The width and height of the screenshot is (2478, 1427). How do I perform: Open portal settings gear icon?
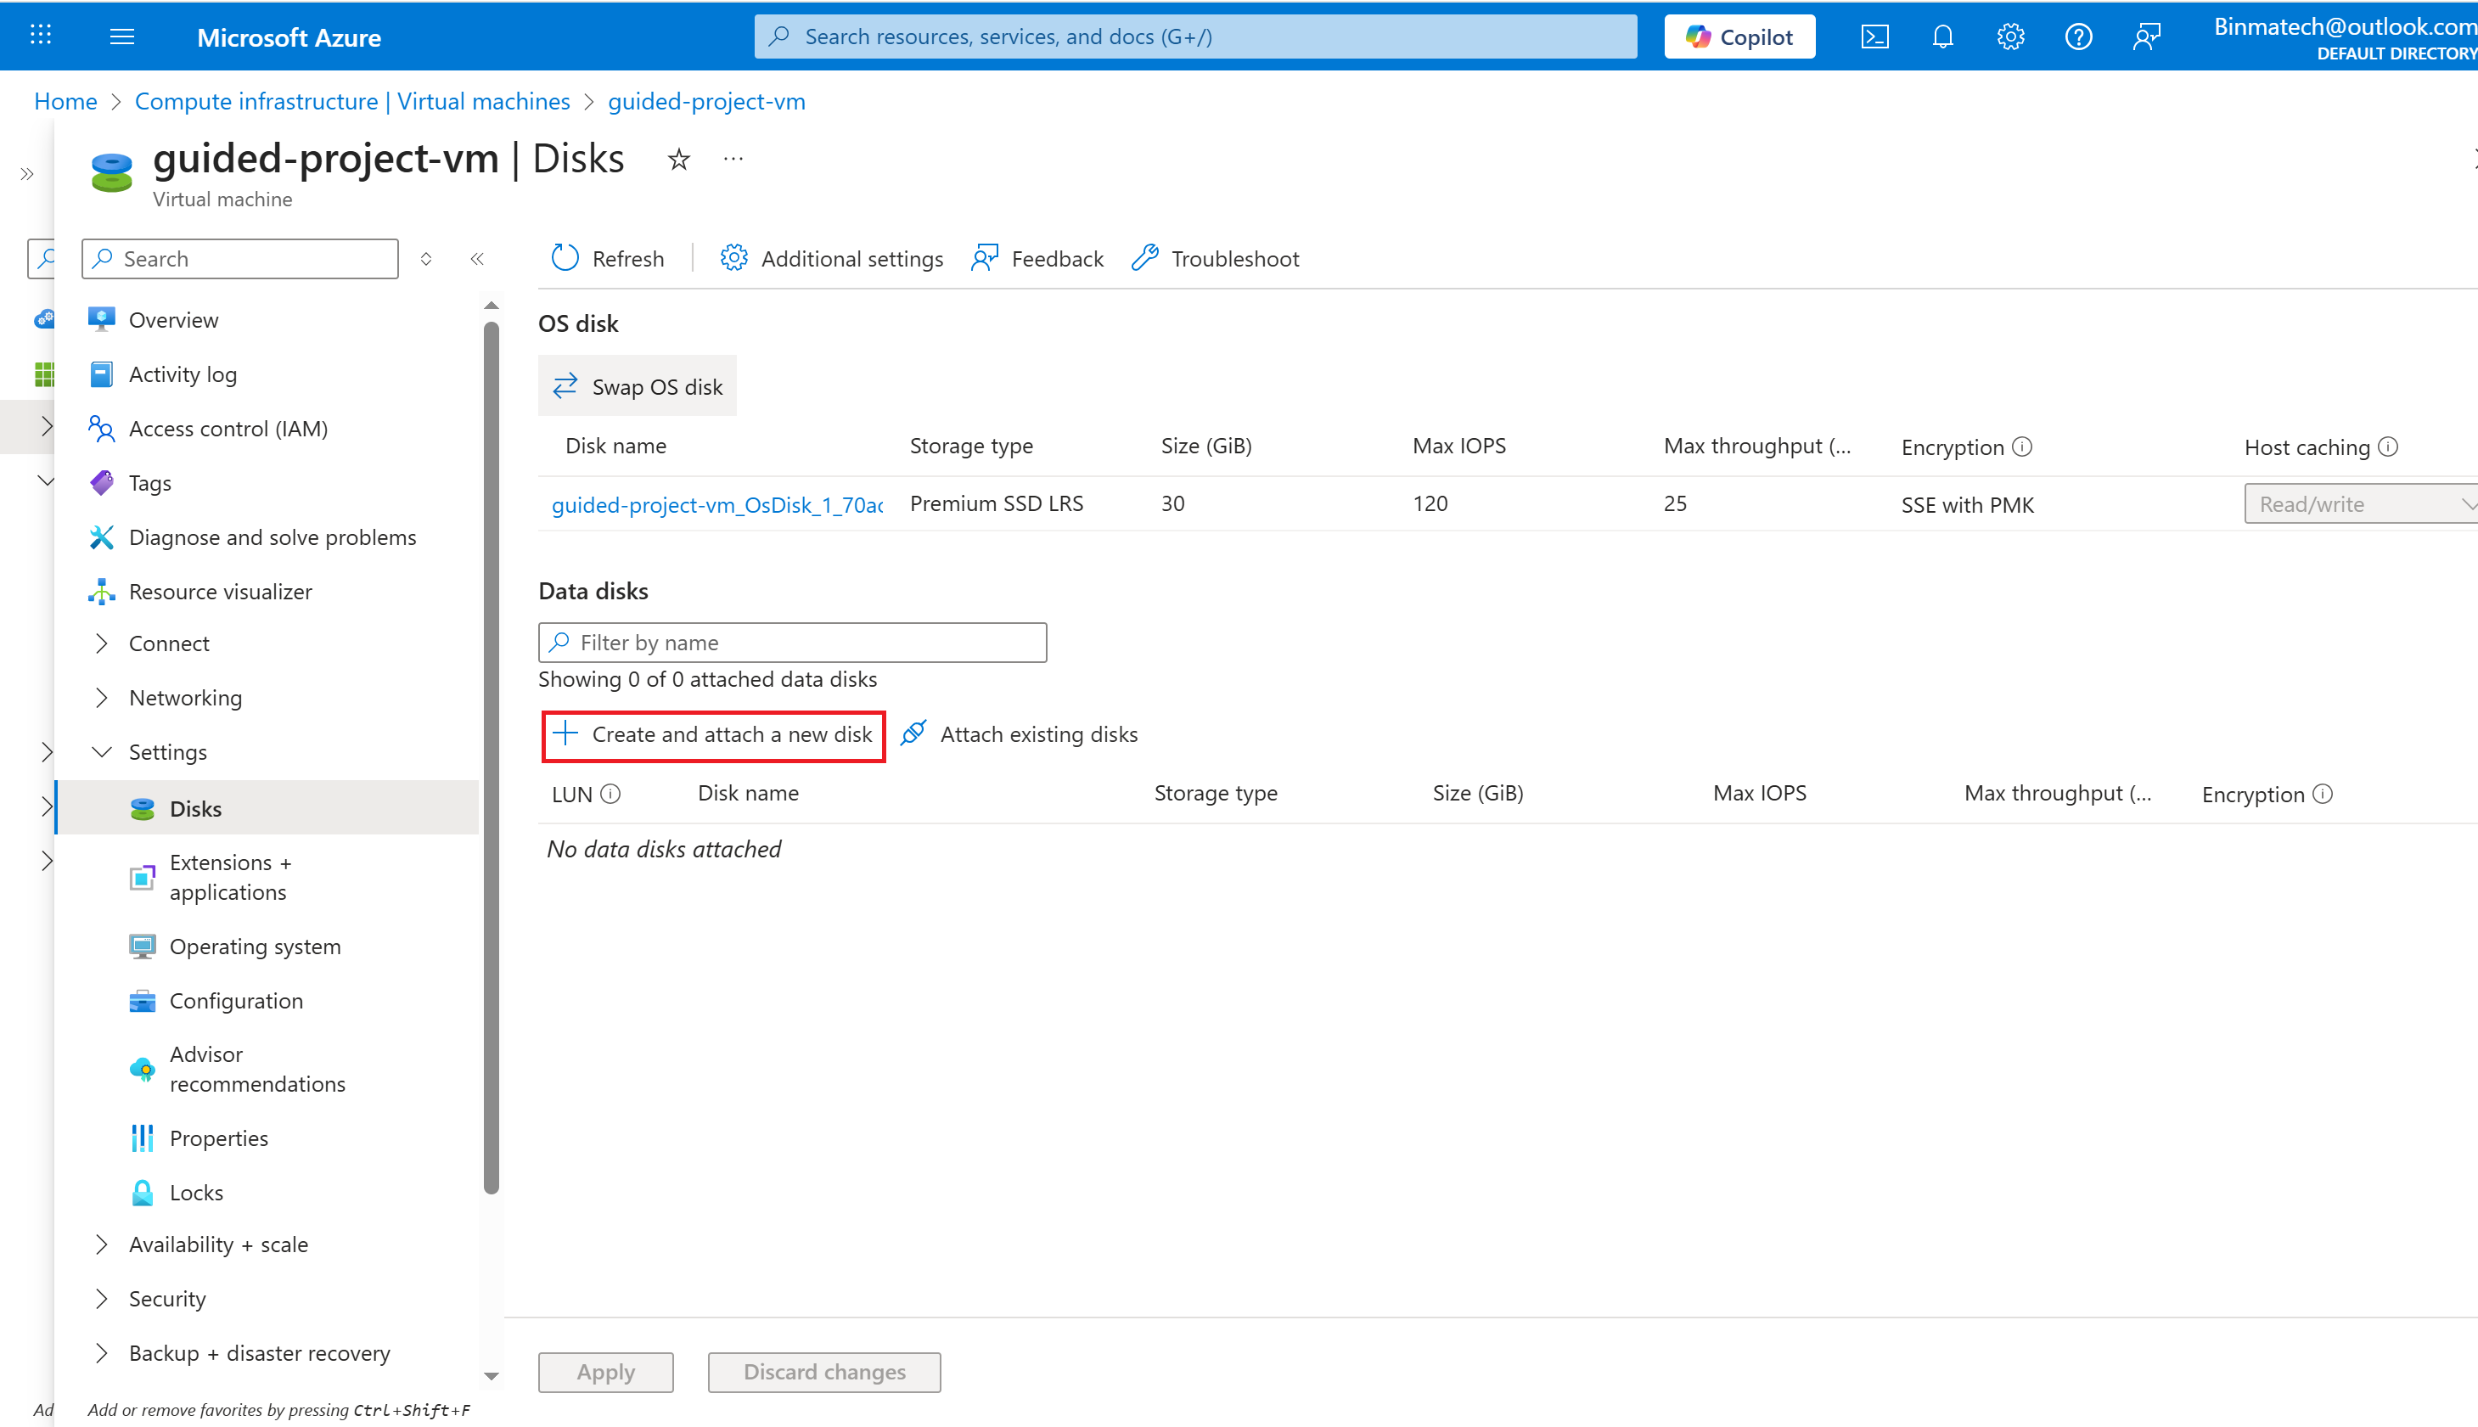pos(2009,37)
